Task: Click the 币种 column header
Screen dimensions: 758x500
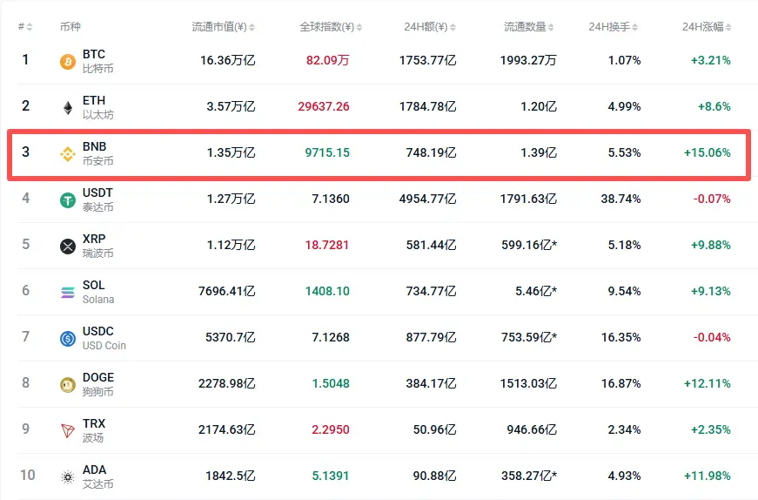Action: coord(70,27)
